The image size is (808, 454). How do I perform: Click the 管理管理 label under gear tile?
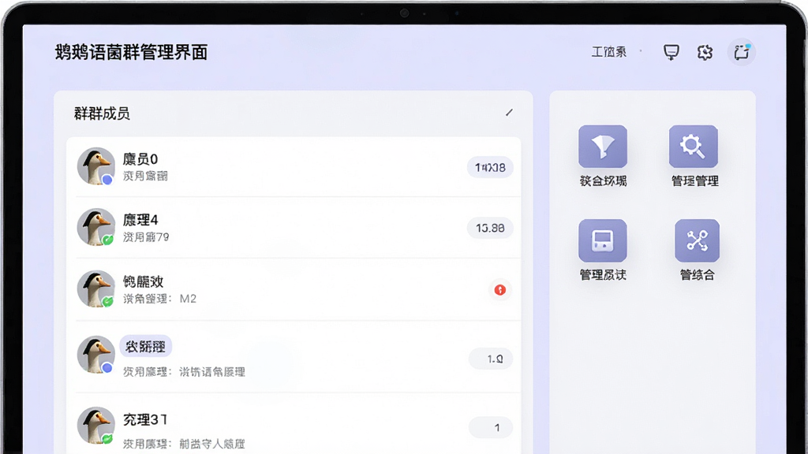coord(694,181)
